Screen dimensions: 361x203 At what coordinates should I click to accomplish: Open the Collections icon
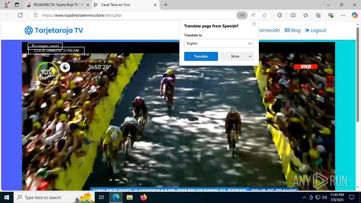pos(318,15)
